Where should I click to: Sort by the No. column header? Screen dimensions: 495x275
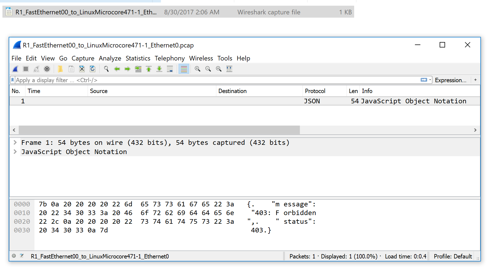[17, 91]
